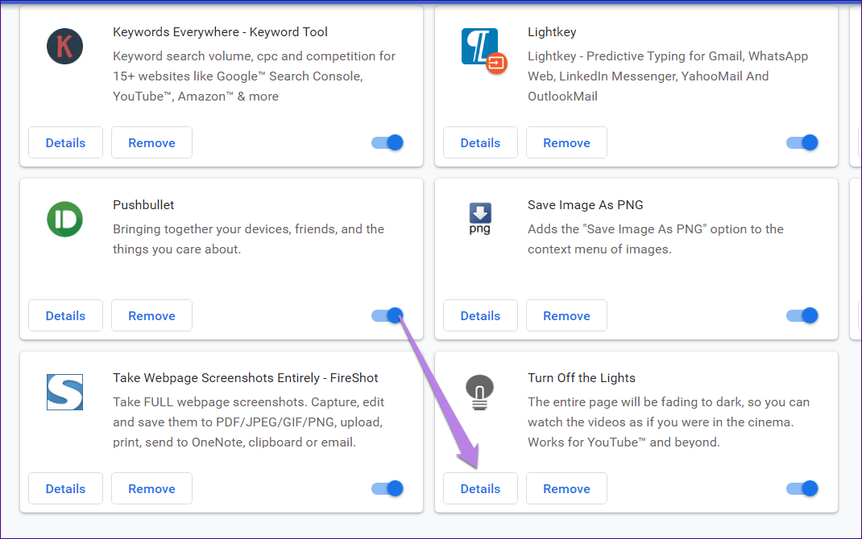Click the Keywords Everywhere K icon
The image size is (862, 539).
click(x=65, y=47)
